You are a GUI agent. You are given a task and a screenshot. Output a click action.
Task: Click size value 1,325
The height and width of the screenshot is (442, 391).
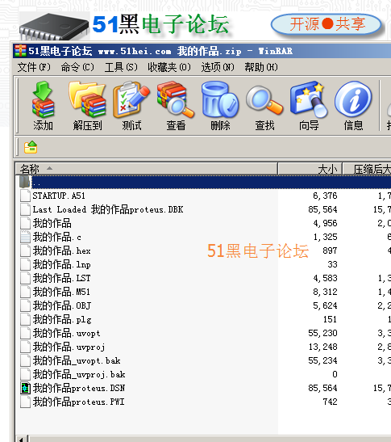[325, 237]
